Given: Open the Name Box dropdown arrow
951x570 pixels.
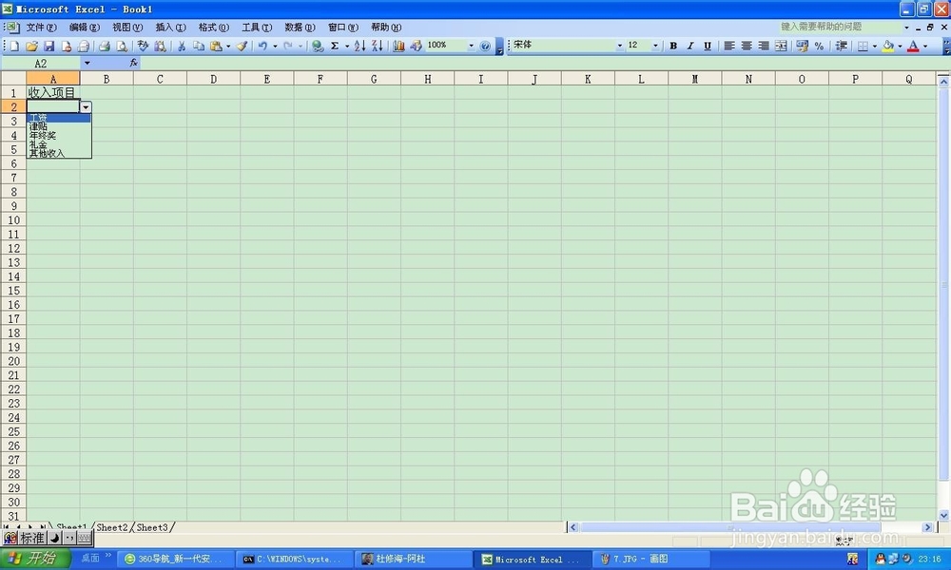Looking at the screenshot, I should [x=87, y=63].
